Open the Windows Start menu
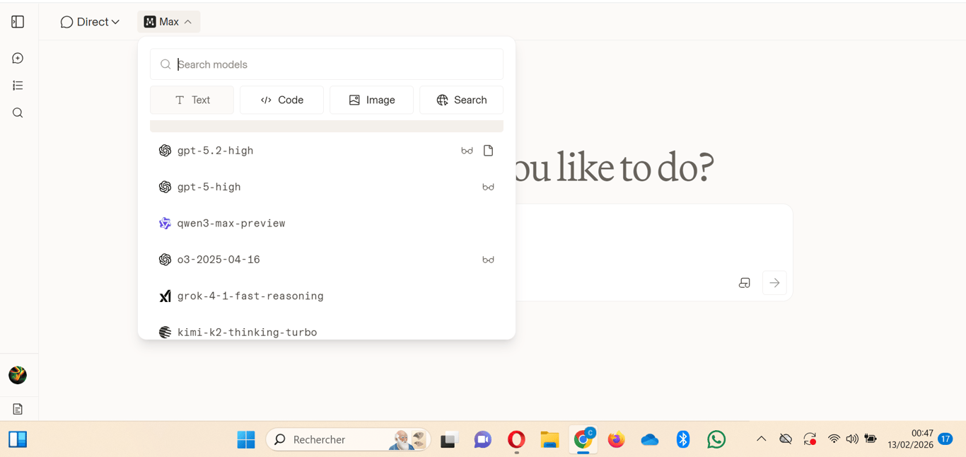The image size is (966, 457). coord(246,439)
